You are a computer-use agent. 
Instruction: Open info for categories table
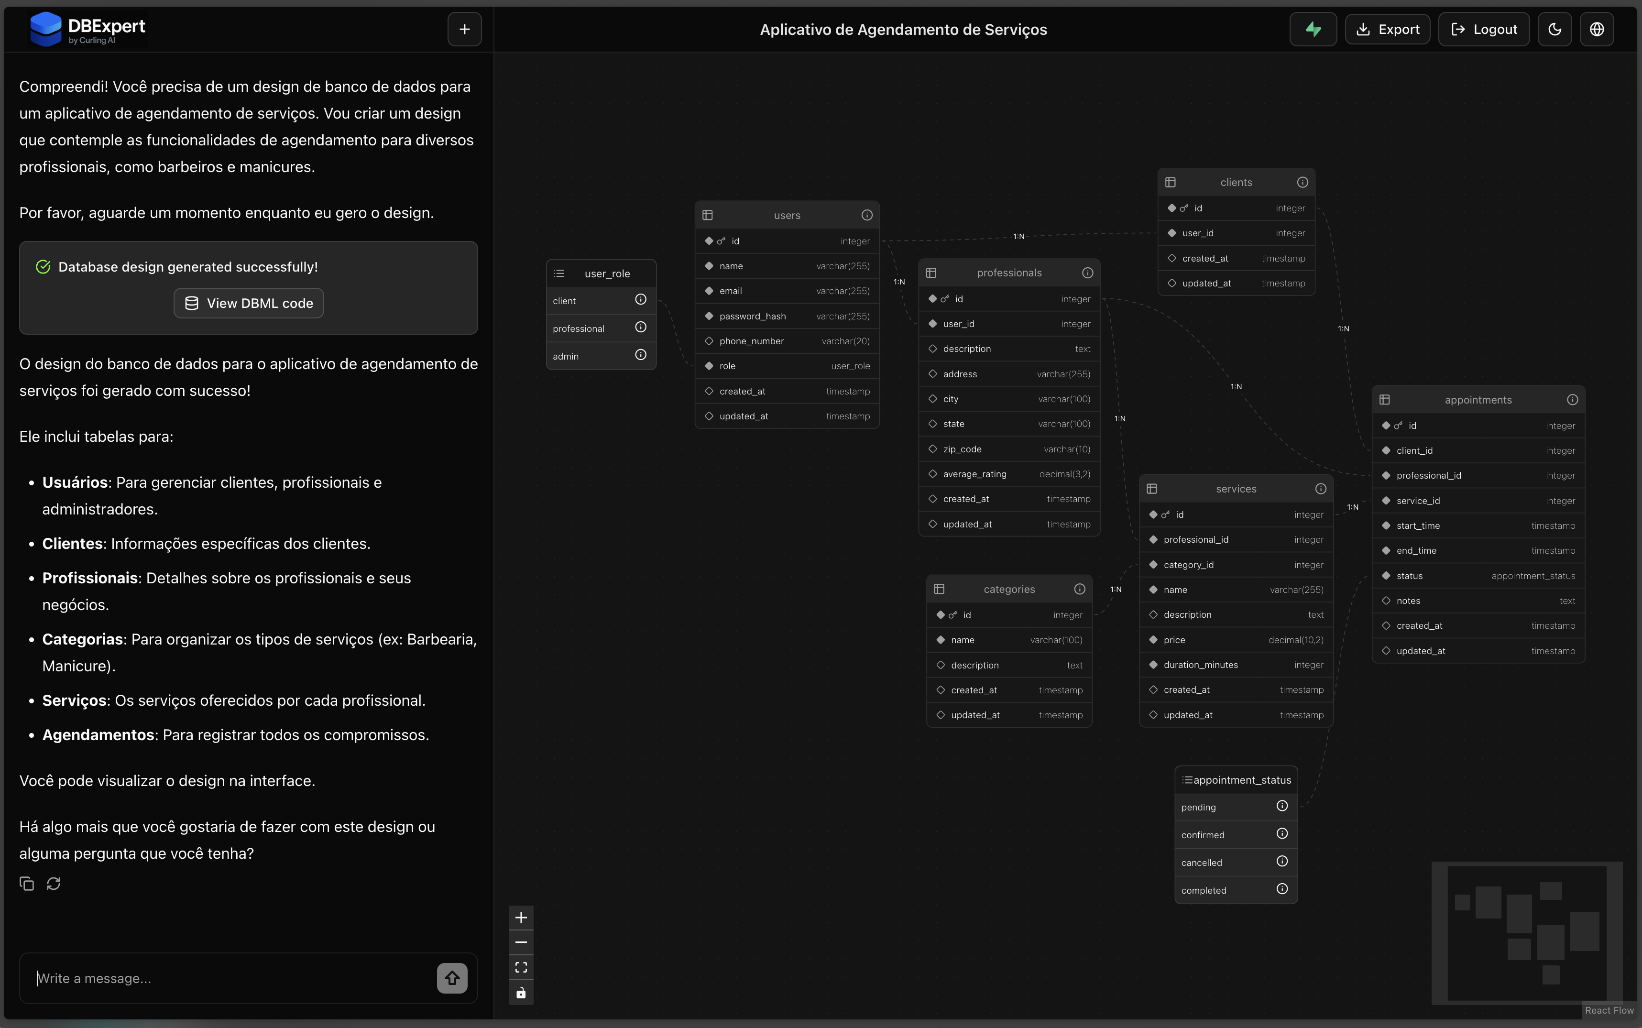point(1079,589)
